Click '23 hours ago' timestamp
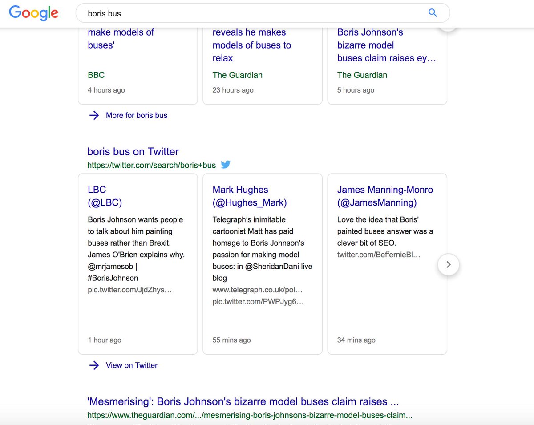534x425 pixels. point(233,90)
